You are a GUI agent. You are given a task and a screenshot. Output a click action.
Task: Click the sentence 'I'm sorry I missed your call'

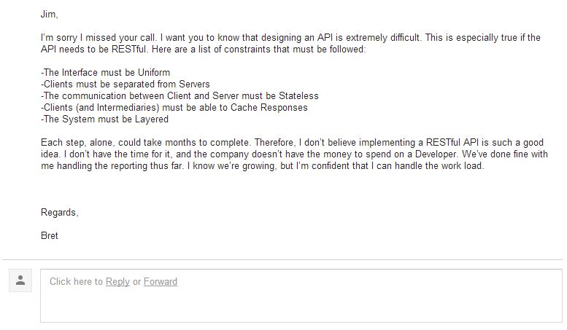point(99,38)
